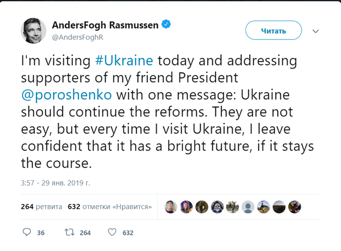Open the bear picture liker avatar
Image resolution: width=341 pixels, height=251 pixels.
coord(202,207)
